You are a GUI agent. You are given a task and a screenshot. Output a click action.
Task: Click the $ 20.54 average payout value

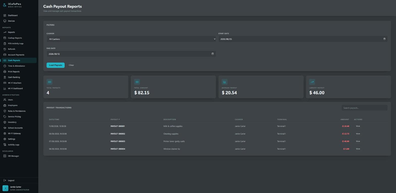[229, 93]
